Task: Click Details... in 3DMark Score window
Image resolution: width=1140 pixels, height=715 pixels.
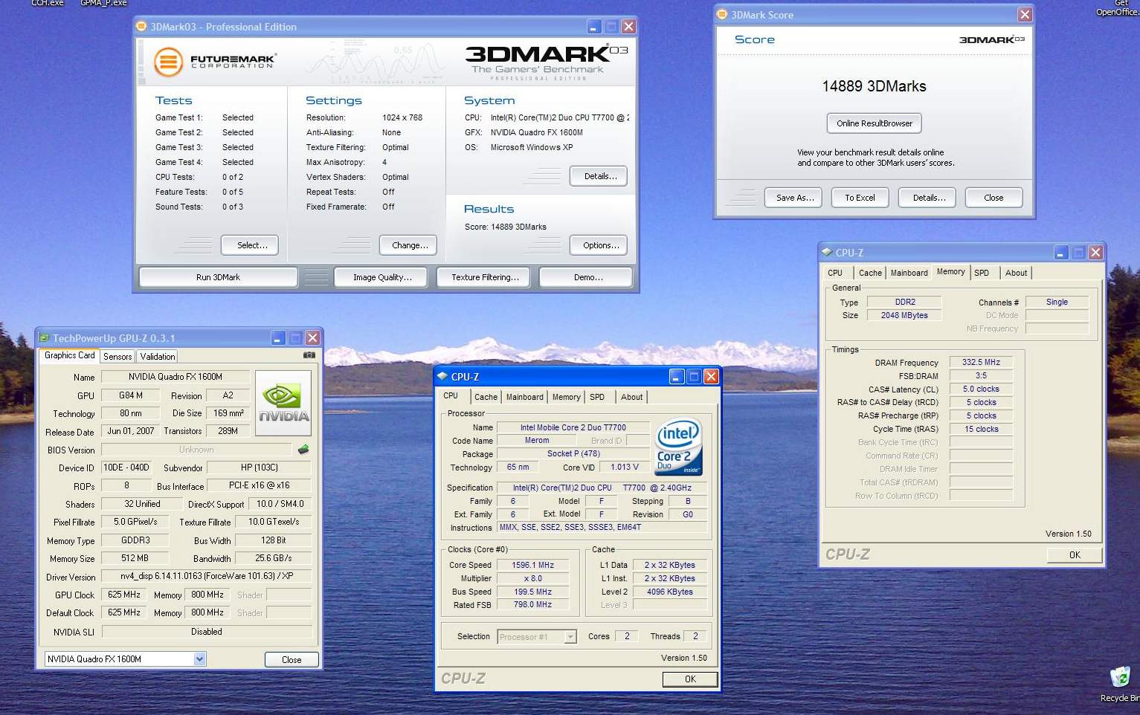Action: 929,198
